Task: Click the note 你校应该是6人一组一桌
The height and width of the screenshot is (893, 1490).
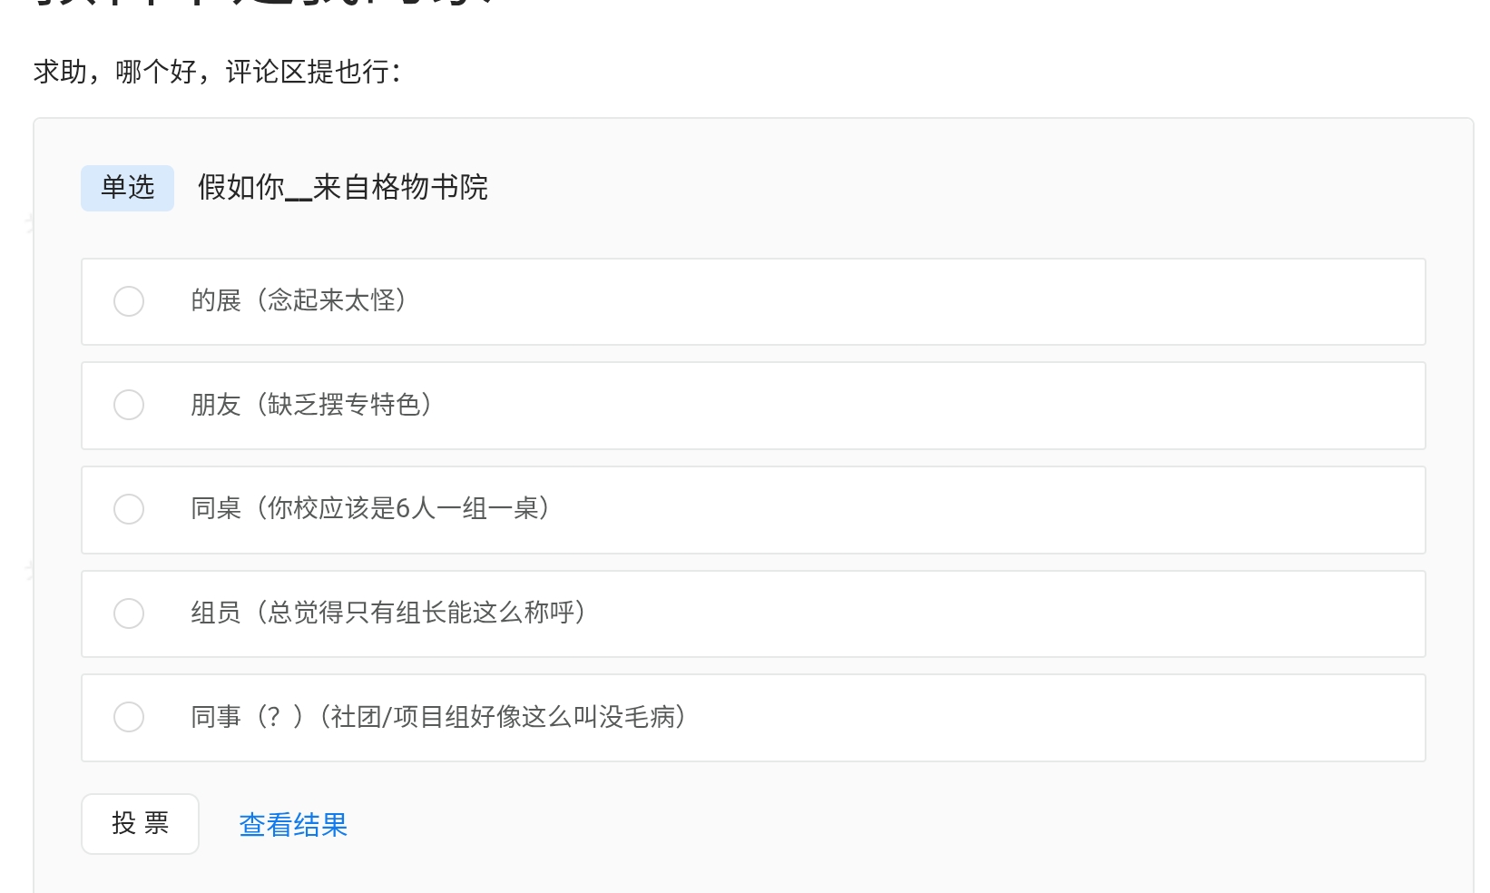Action: pyautogui.click(x=404, y=508)
